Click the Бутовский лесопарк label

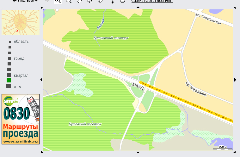tap(85, 124)
